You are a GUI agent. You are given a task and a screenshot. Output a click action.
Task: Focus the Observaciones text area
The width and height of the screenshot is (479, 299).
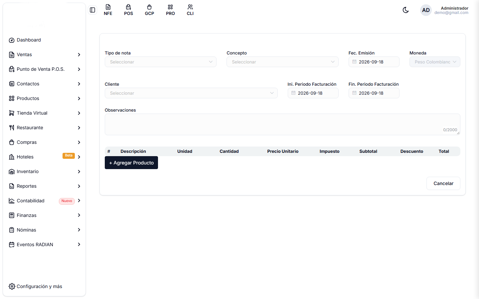(x=282, y=124)
